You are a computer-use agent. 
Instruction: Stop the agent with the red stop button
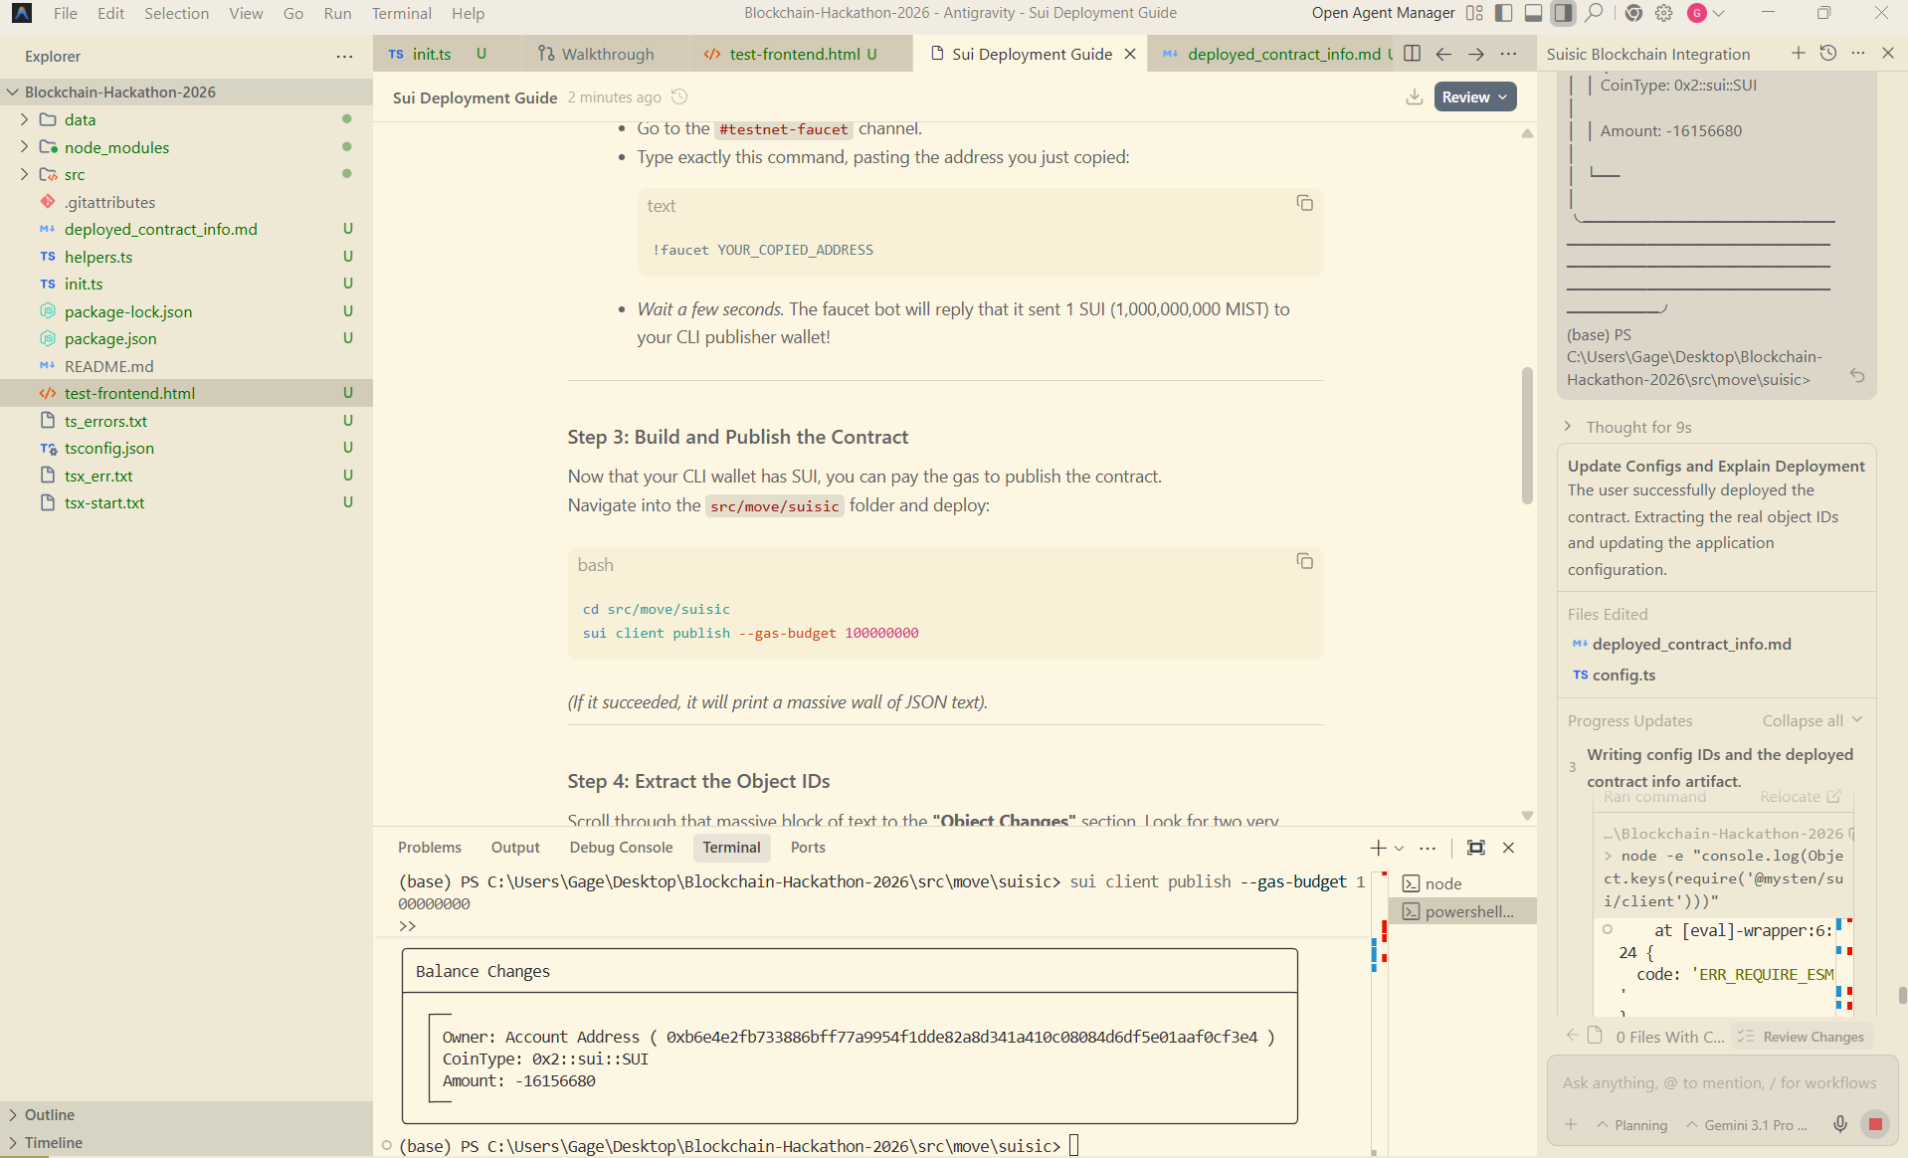point(1875,1124)
